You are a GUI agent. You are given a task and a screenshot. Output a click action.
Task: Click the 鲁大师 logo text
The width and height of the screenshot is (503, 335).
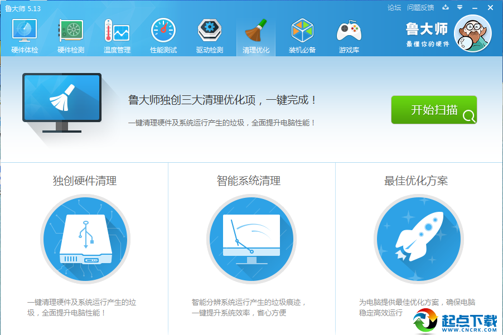[427, 29]
